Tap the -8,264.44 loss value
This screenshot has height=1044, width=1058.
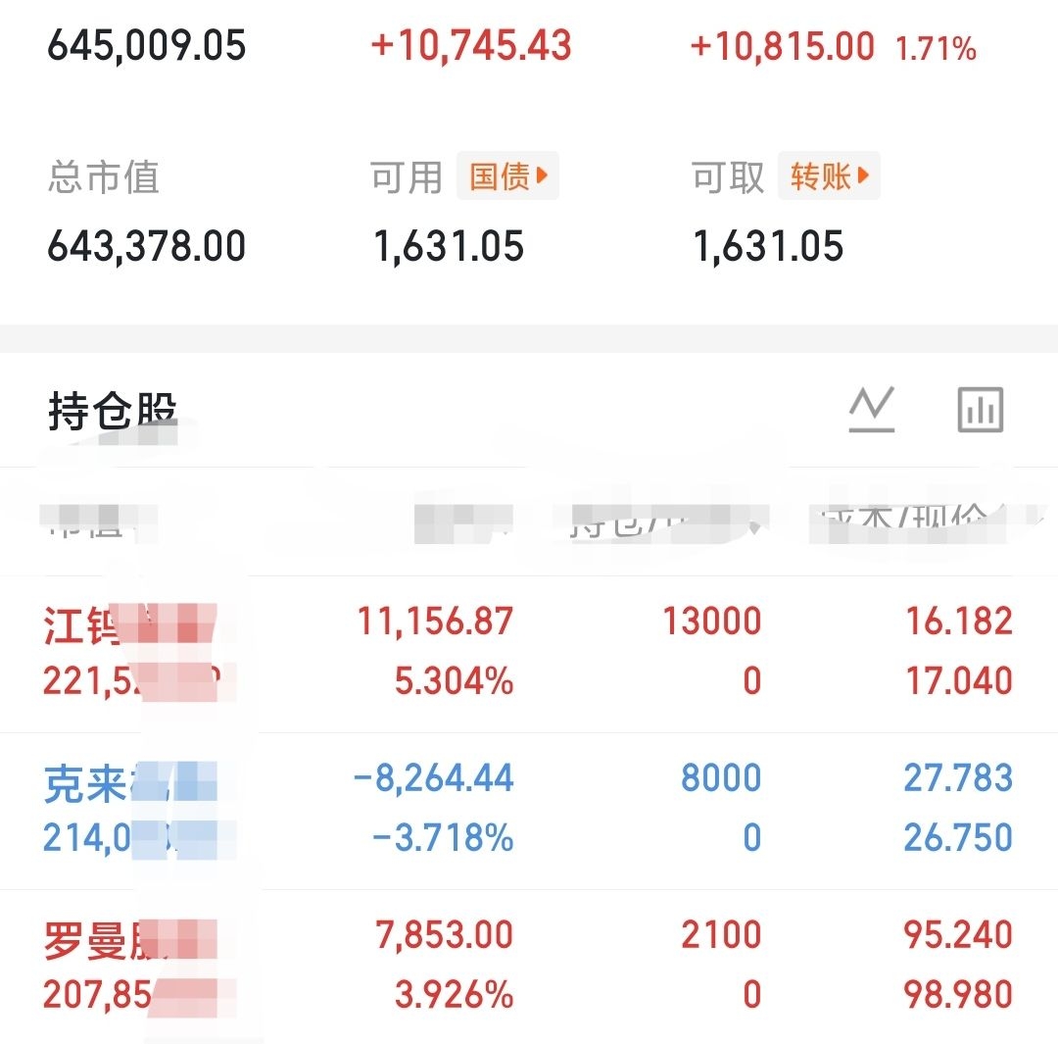point(433,778)
